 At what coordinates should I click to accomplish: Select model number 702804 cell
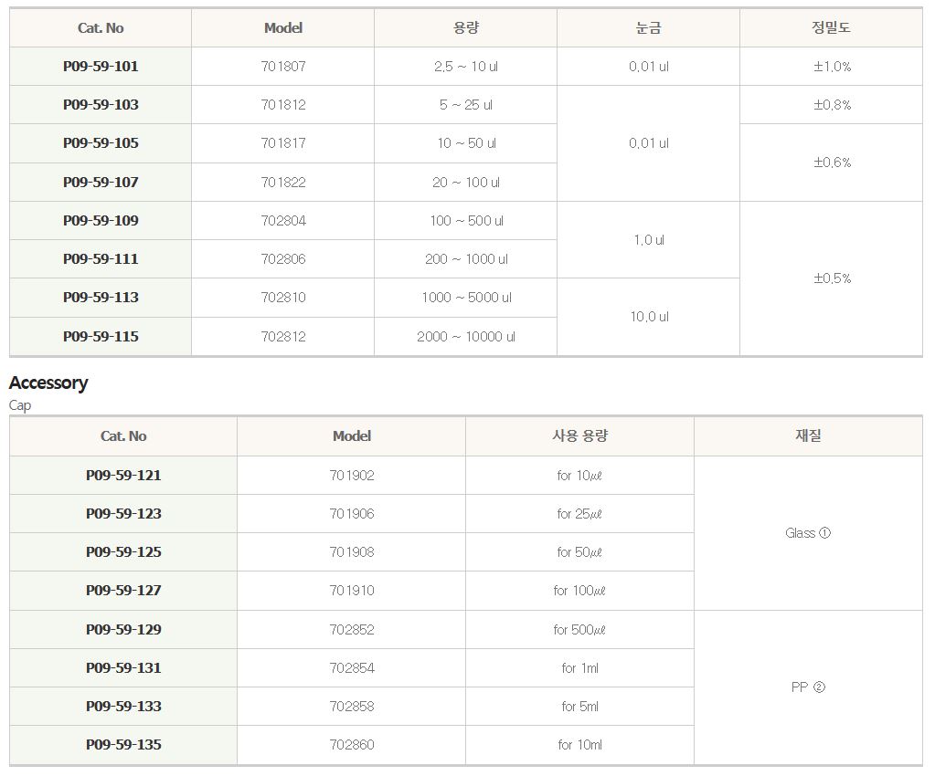[283, 221]
